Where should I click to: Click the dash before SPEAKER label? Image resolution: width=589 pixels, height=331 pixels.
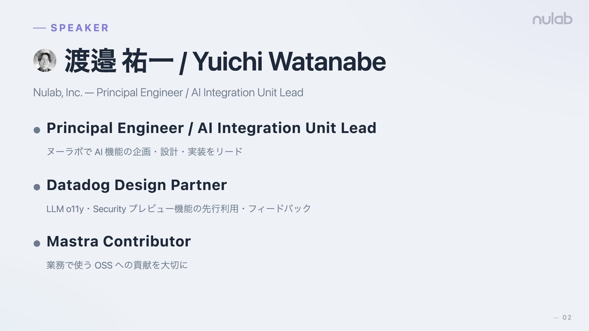click(39, 28)
